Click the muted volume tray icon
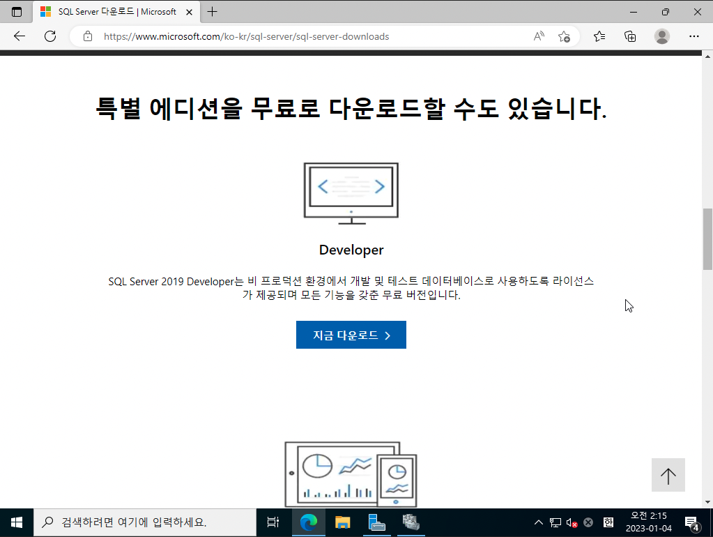Screen dimensions: 713x537 (x=572, y=522)
